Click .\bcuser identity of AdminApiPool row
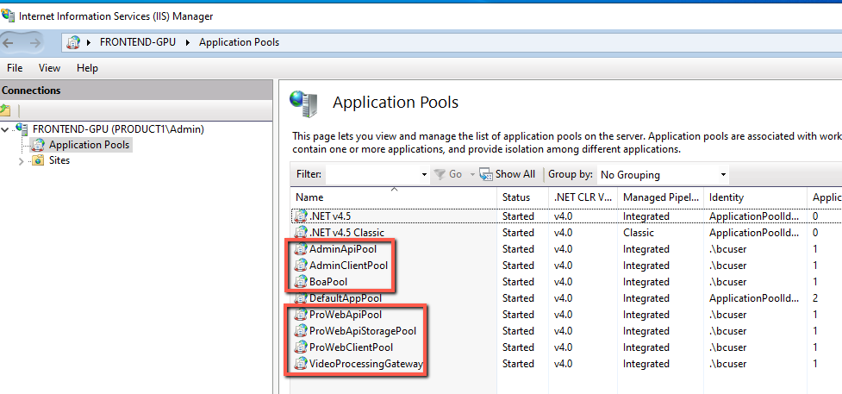The width and height of the screenshot is (842, 394). [x=727, y=249]
